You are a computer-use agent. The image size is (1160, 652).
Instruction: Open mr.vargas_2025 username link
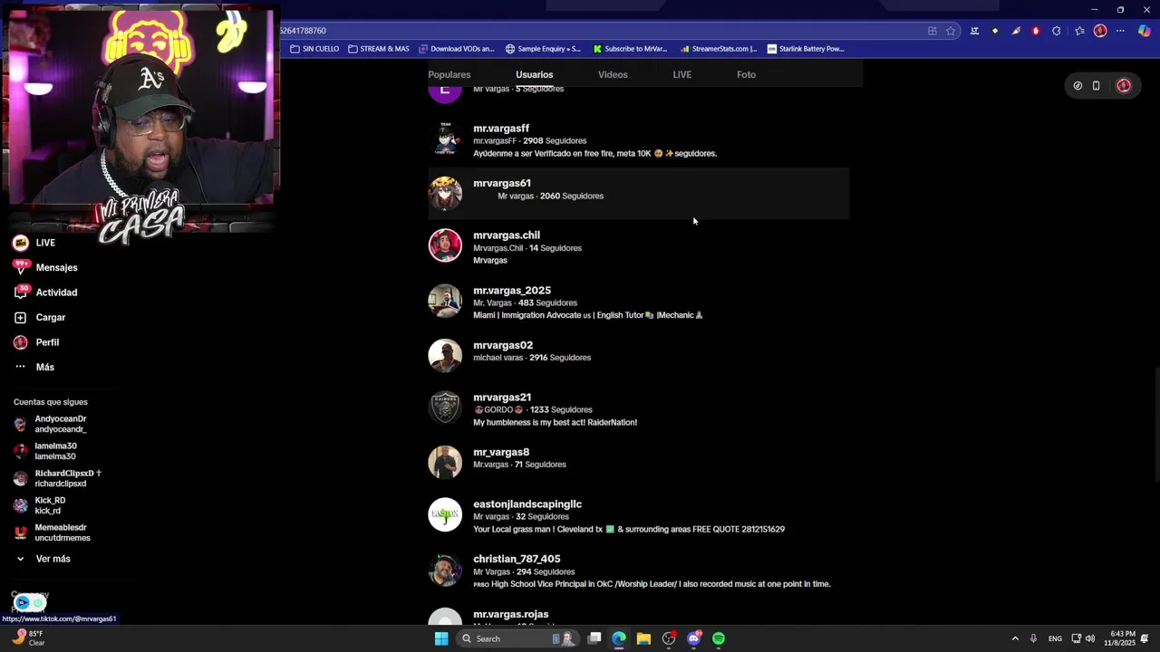click(x=512, y=291)
